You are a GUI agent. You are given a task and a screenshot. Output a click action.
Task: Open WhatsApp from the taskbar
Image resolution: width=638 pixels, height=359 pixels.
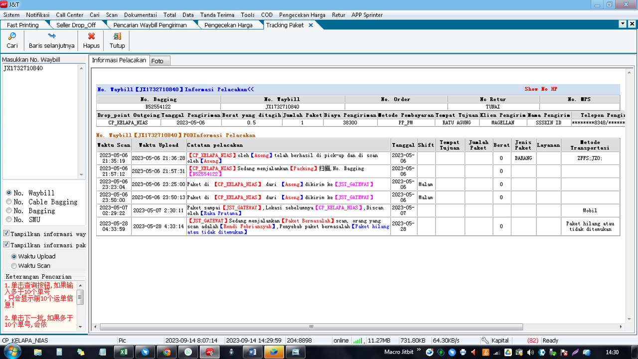point(188,352)
